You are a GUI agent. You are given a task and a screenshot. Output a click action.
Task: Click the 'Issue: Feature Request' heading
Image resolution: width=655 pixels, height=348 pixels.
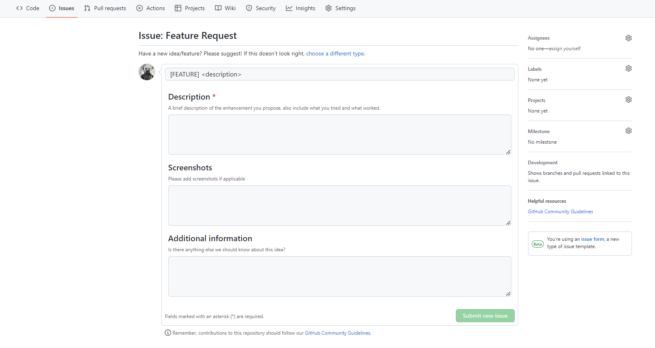(x=188, y=36)
